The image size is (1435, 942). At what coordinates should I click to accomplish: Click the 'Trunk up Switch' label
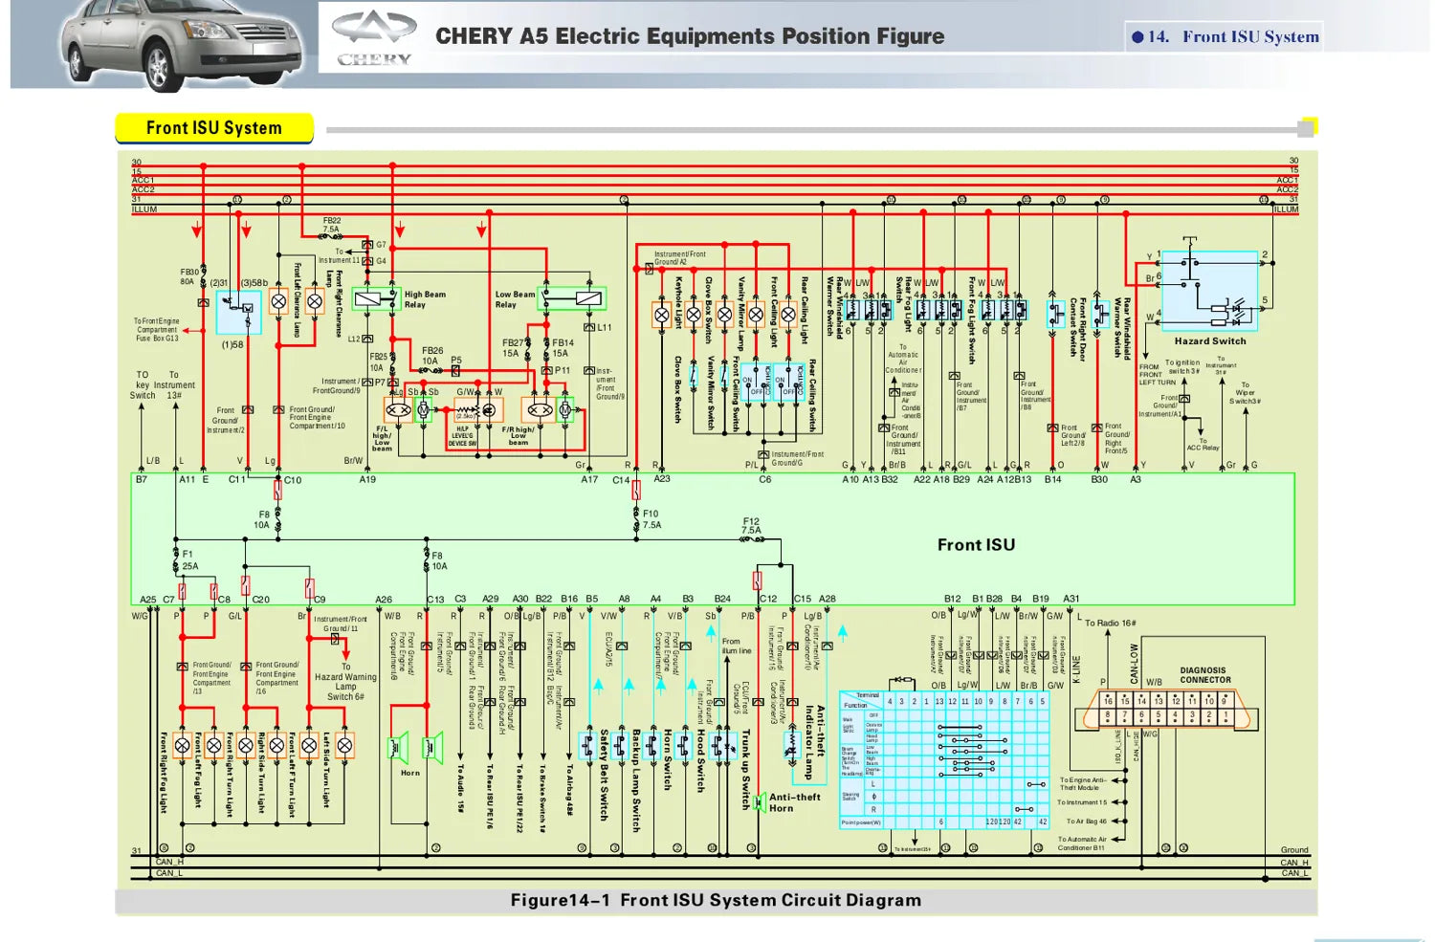(x=746, y=770)
